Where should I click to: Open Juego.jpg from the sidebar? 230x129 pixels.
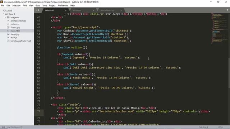(15, 34)
